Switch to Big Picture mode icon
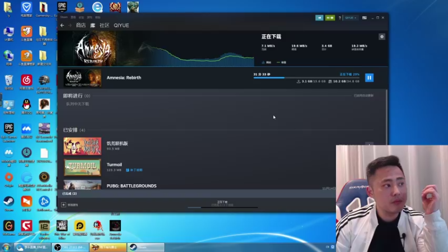 (x=365, y=18)
